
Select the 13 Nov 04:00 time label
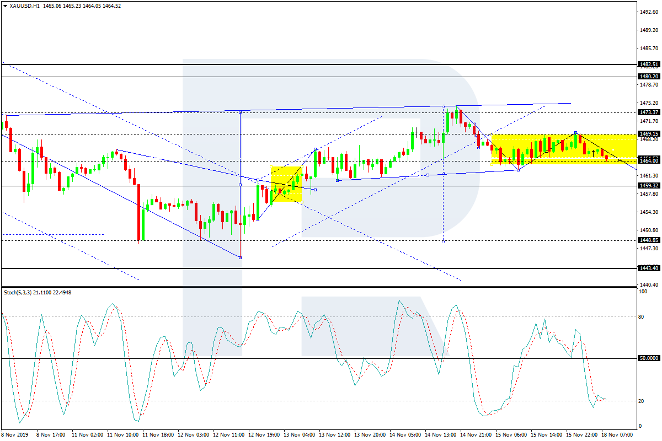300,434
